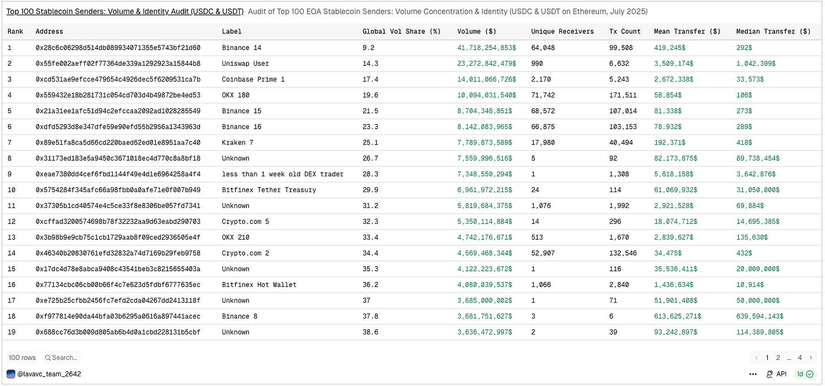Screen dimensions: 825x386
Task: Click address 0x31173ed183e5a9450c3671018ec4d770c8a8bf18
Action: [118, 158]
